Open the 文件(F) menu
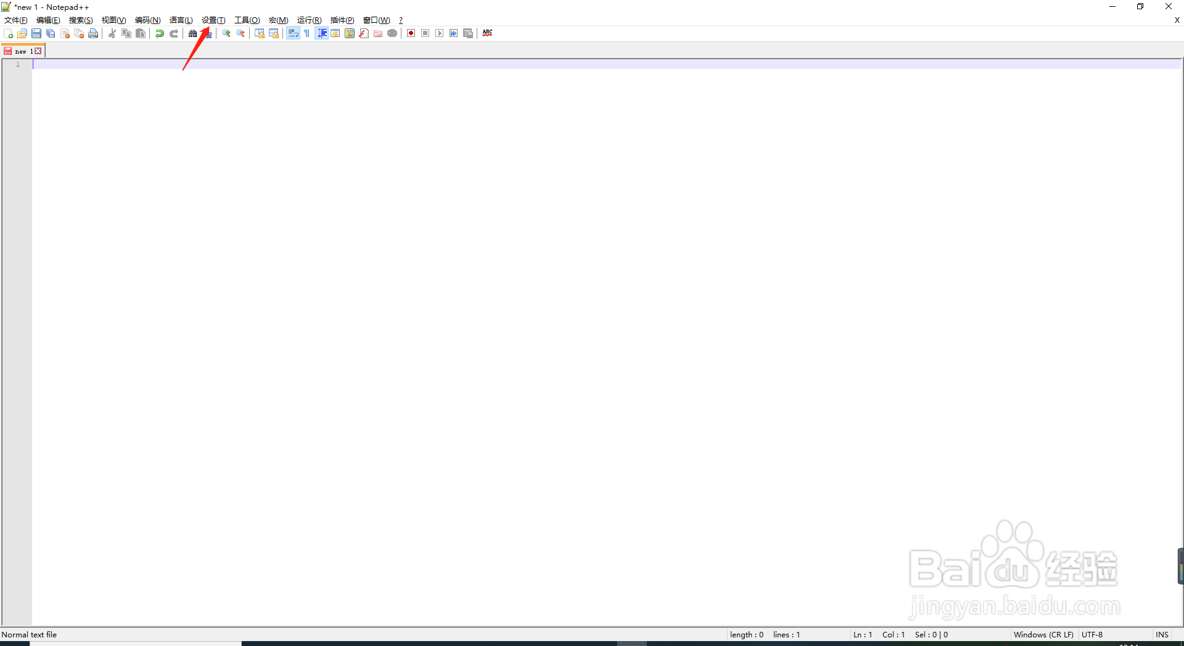The image size is (1184, 646). pyautogui.click(x=16, y=20)
